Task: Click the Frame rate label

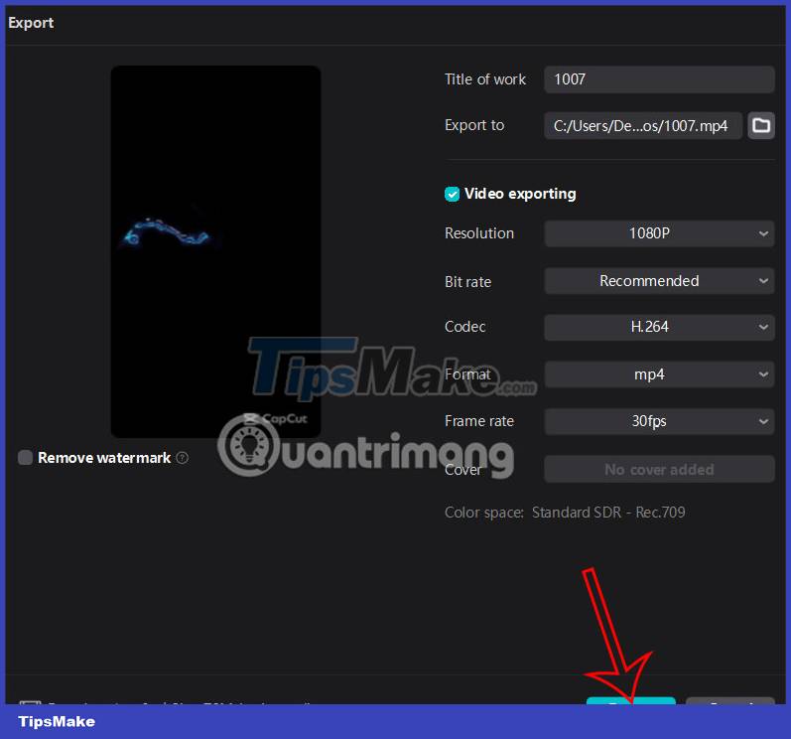Action: (x=479, y=421)
